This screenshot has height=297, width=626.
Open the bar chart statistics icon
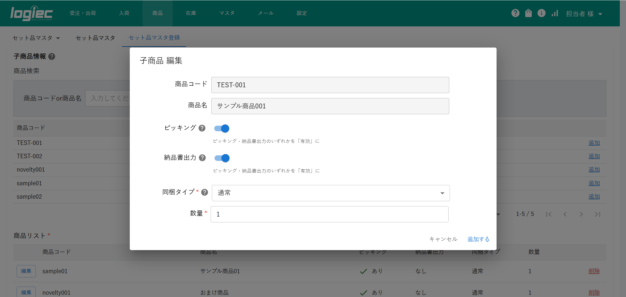555,13
